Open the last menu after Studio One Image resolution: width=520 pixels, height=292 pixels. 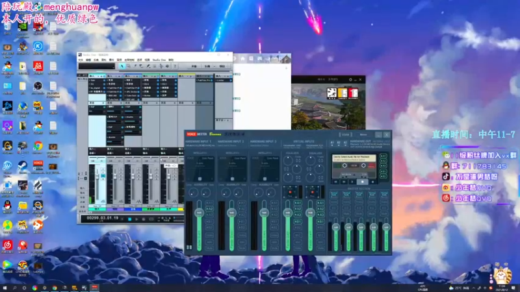tap(171, 60)
